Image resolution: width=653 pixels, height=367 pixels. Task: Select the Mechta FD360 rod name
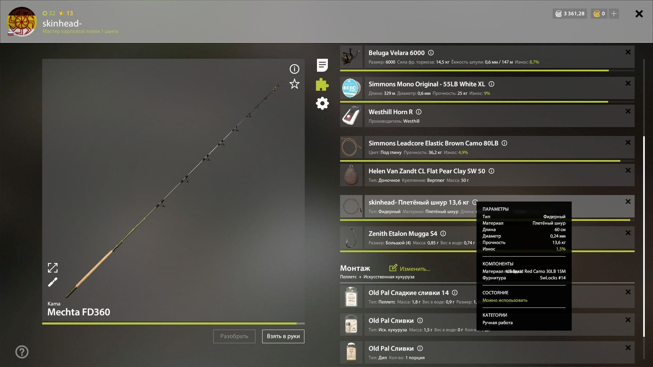coord(79,312)
